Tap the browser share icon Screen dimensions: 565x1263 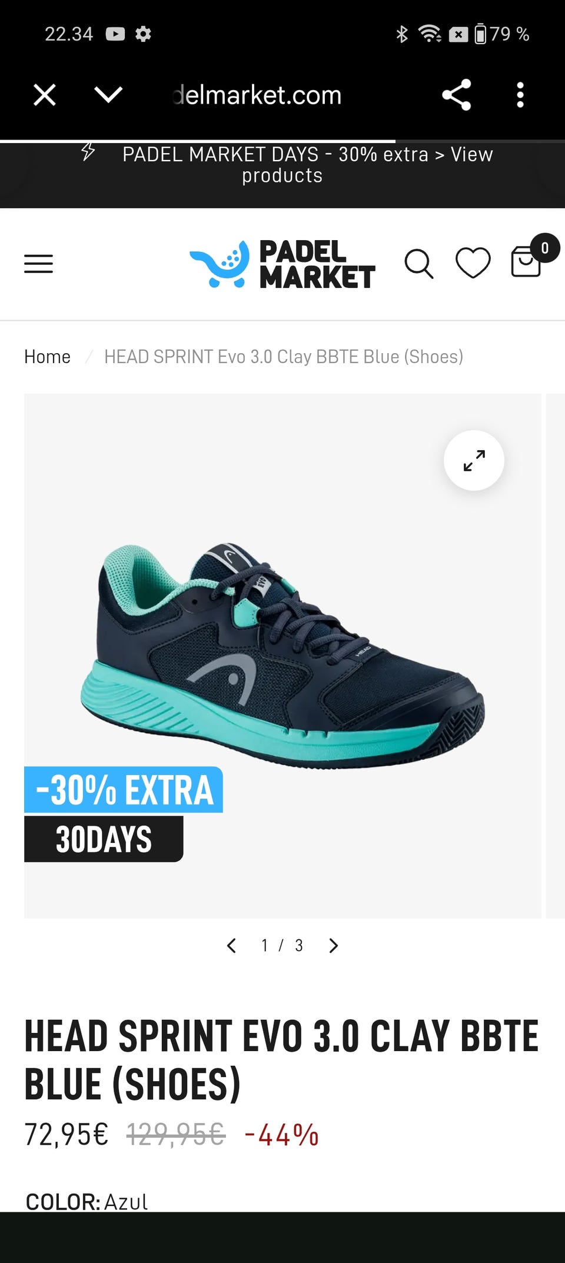click(x=457, y=95)
